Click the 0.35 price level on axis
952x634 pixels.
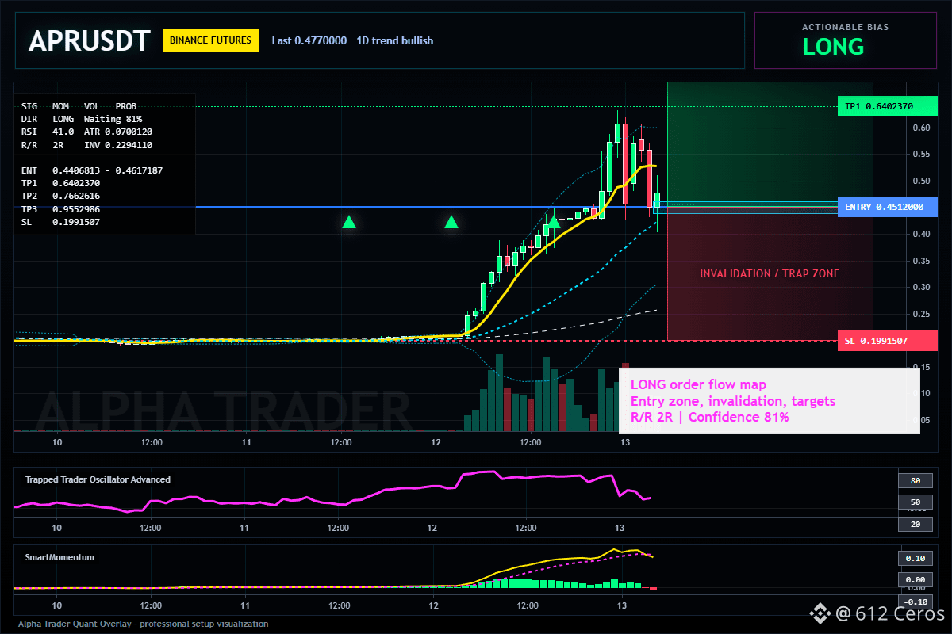click(921, 261)
